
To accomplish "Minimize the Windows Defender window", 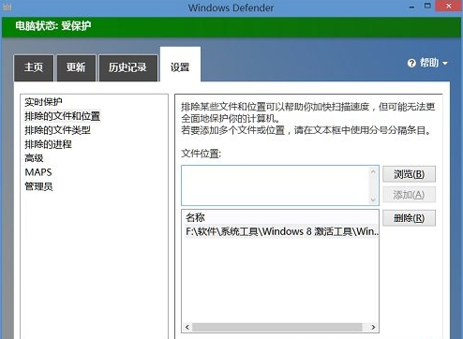I will tap(412, 7).
